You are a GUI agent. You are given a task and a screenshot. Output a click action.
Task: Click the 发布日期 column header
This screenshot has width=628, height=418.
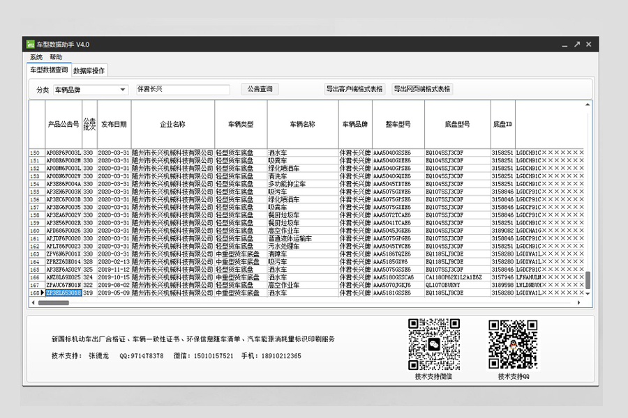[x=114, y=124]
